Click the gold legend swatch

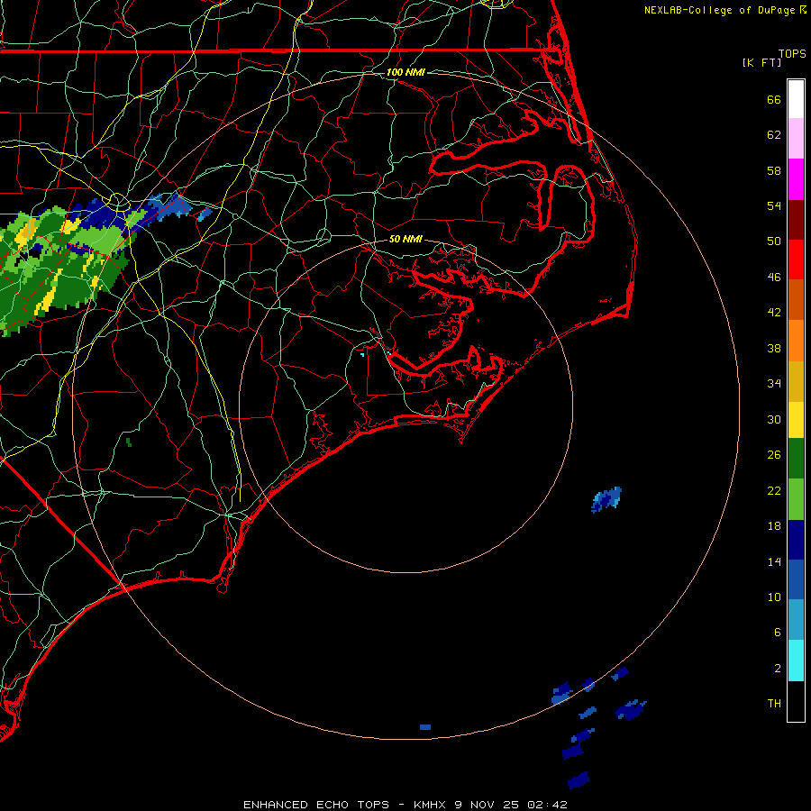796,381
